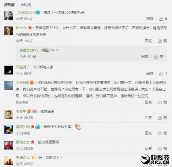The height and width of the screenshot is (167, 172).
Task: Like the 100都给人家 comment
Action: pos(163,73)
